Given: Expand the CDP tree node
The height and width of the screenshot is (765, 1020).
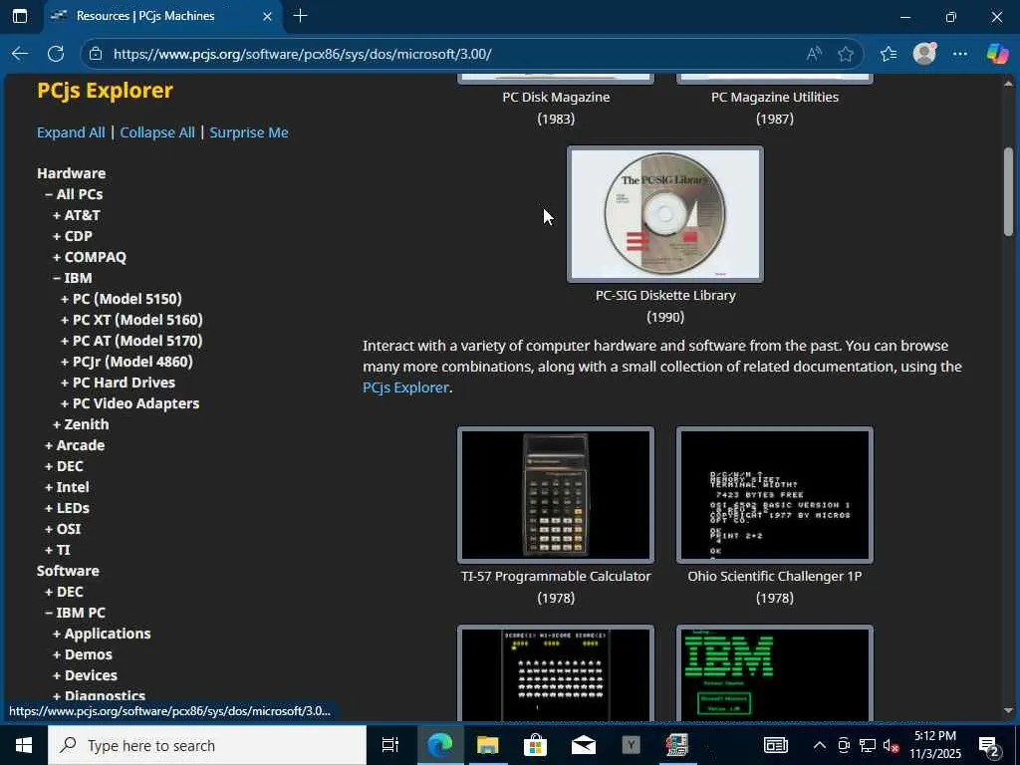Looking at the screenshot, I should click(x=72, y=235).
